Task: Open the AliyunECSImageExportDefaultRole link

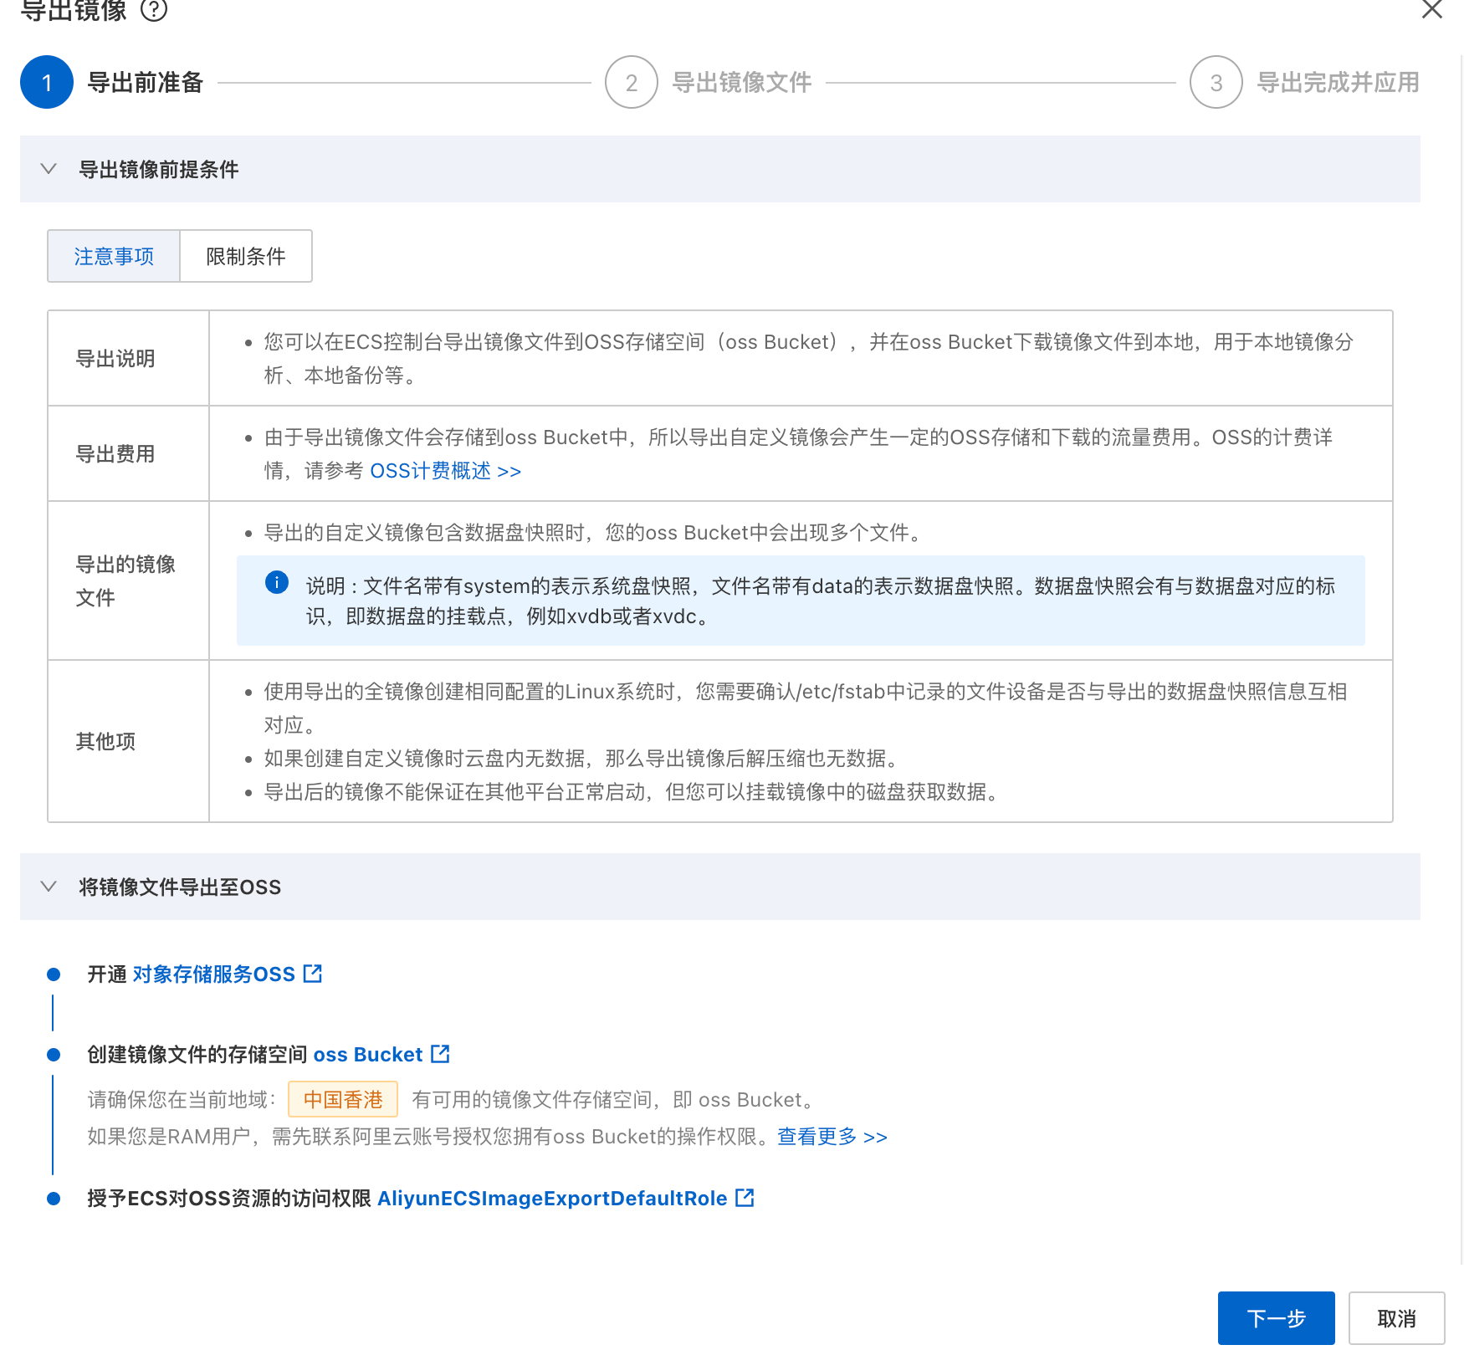Action: coord(552,1199)
